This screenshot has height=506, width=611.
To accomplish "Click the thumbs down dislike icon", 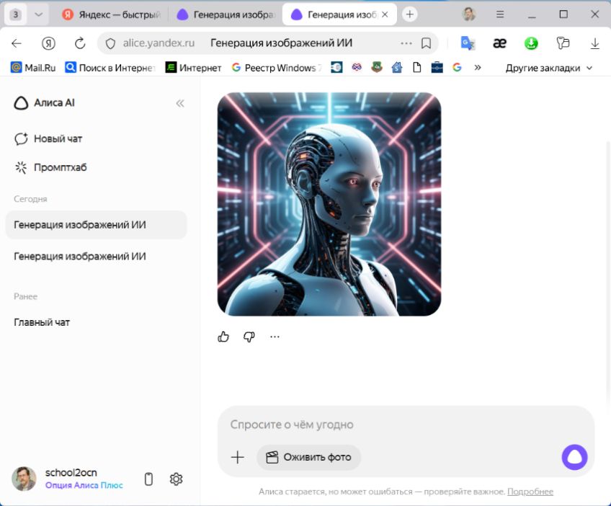I will click(x=249, y=337).
